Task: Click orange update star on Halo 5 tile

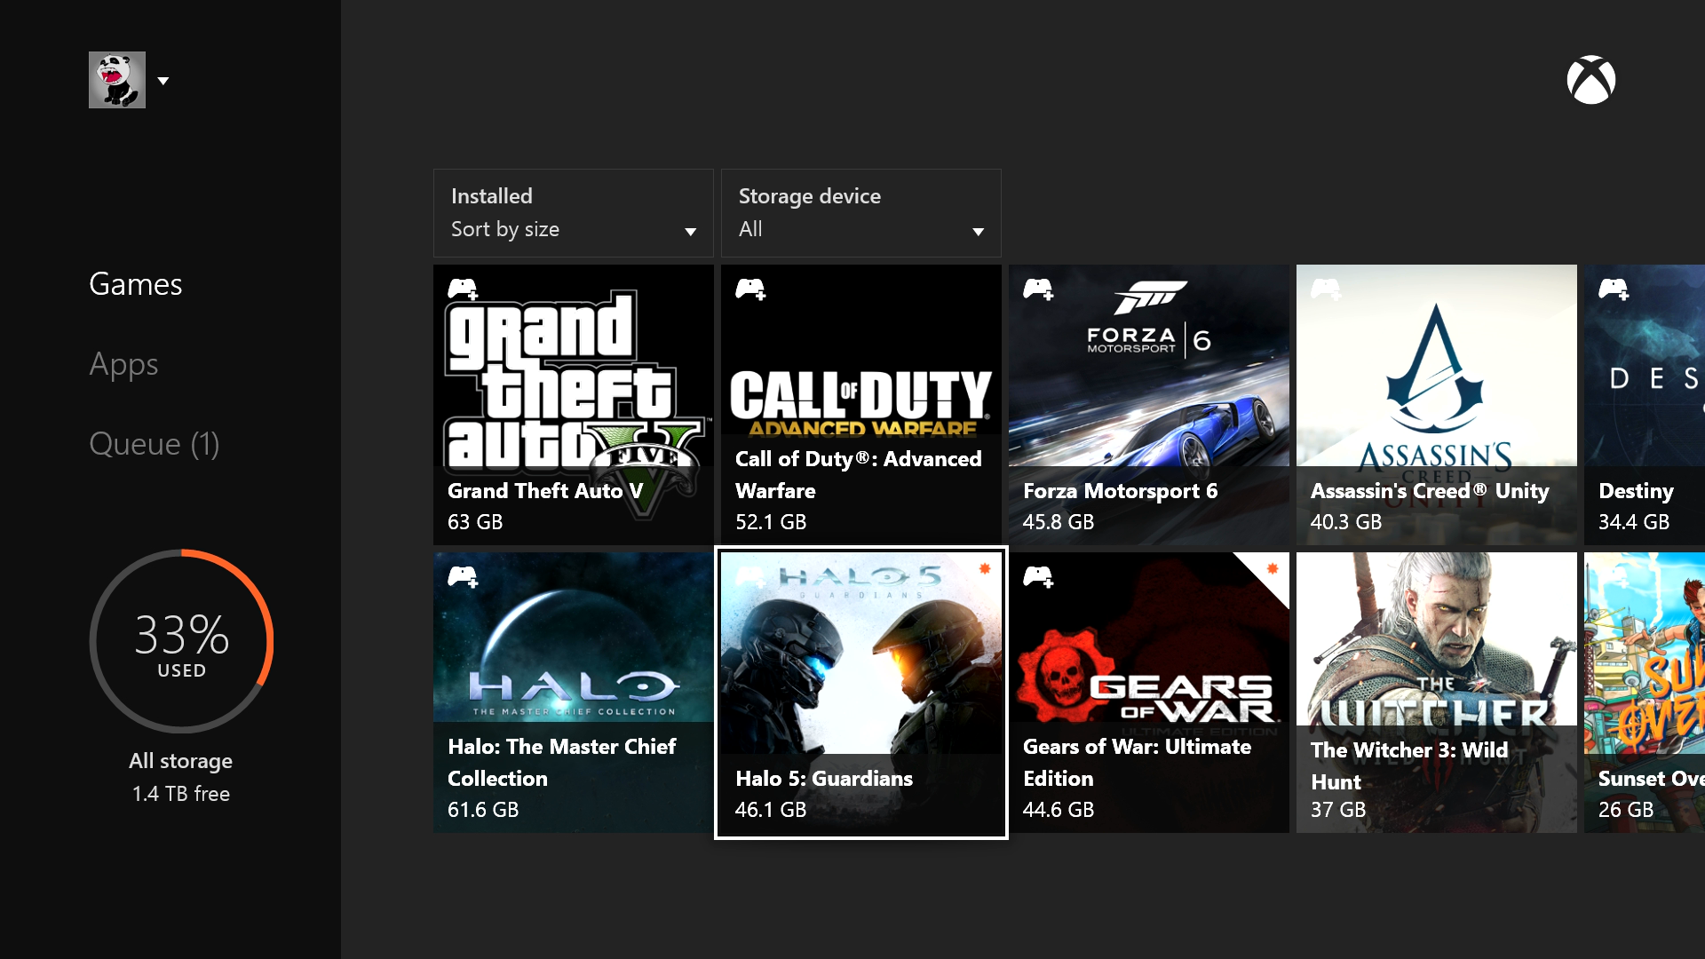Action: (x=985, y=568)
